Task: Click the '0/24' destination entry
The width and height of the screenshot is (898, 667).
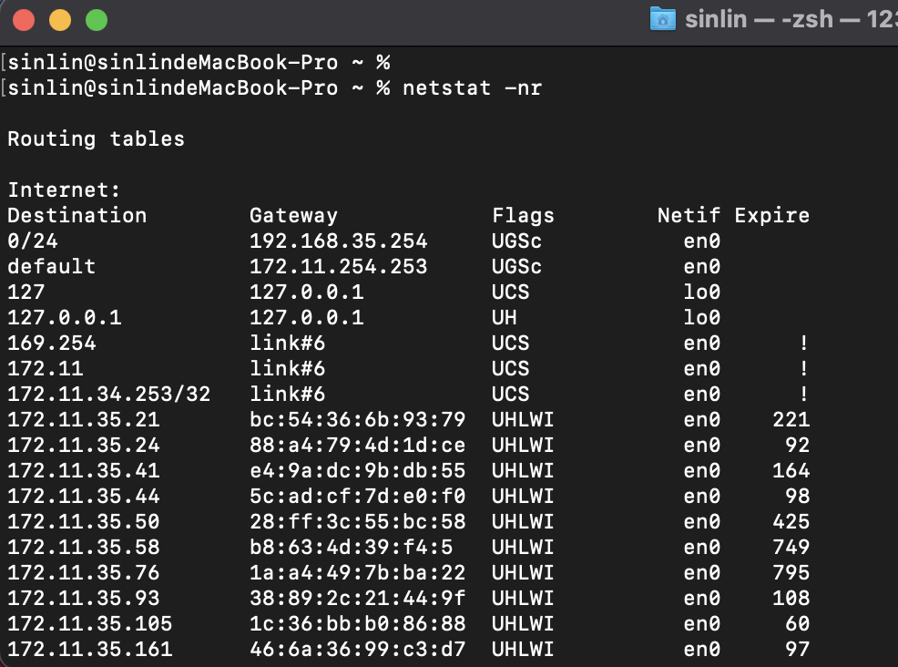Action: tap(33, 241)
